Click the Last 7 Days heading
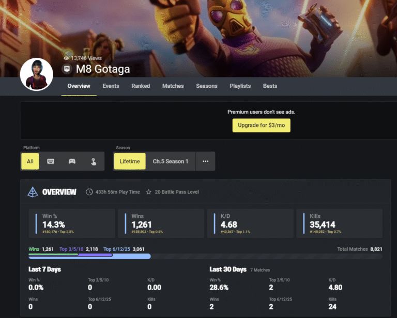The image size is (397, 318). pyautogui.click(x=44, y=269)
